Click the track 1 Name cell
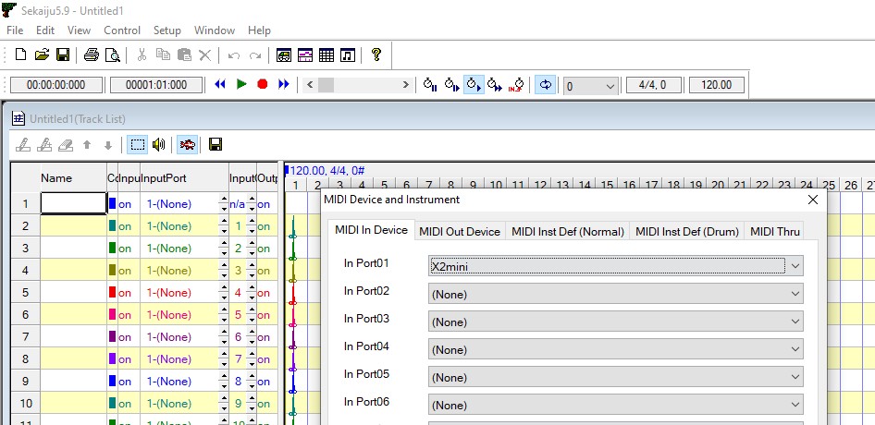This screenshot has height=425, width=875. 74,204
